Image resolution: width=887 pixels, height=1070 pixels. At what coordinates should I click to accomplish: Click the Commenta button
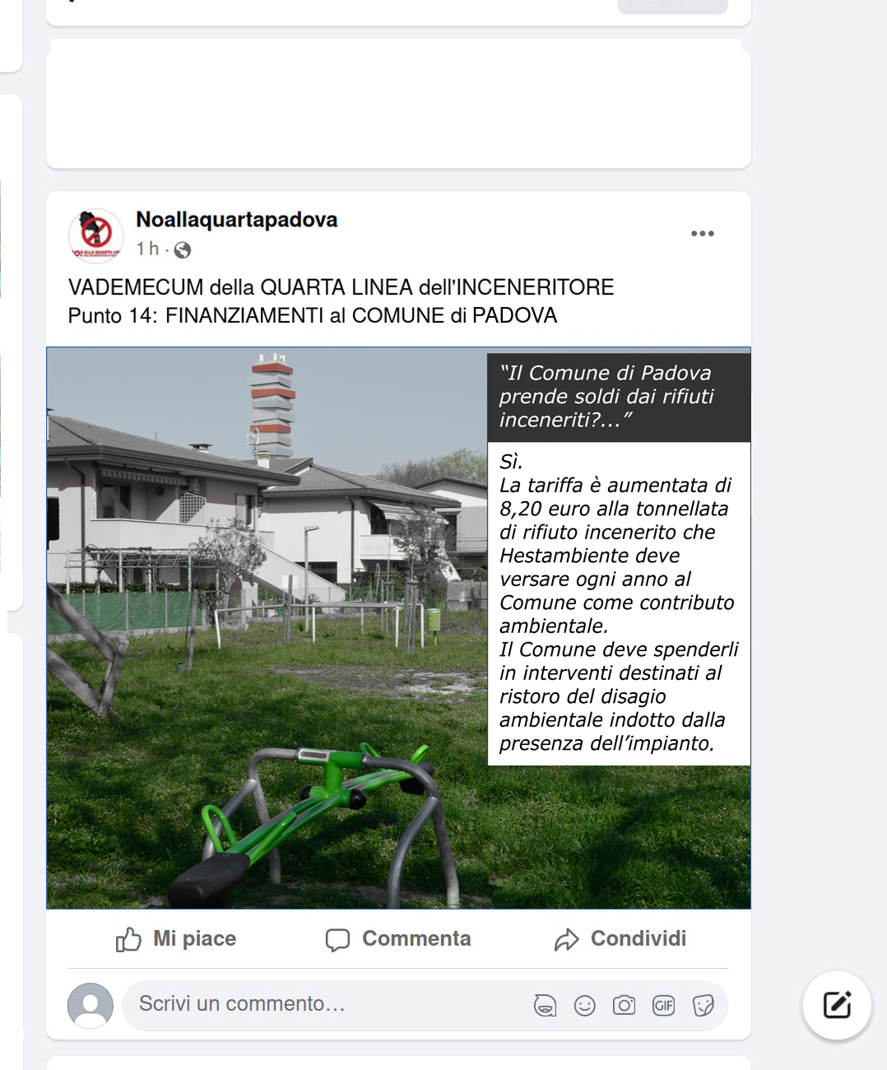(398, 939)
